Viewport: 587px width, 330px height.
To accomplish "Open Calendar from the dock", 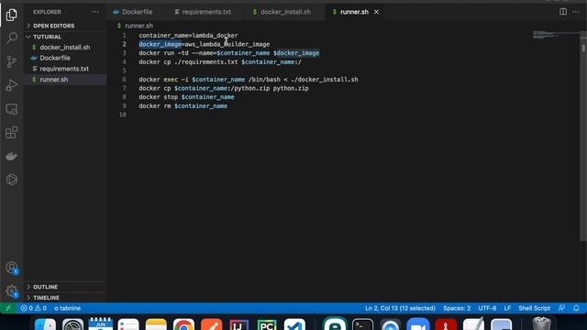I will coord(100,324).
